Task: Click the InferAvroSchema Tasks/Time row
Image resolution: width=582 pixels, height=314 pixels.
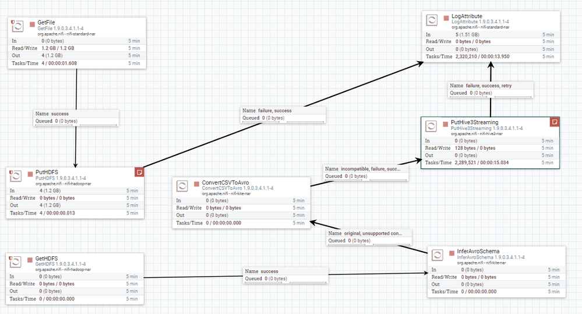Action: [496, 292]
